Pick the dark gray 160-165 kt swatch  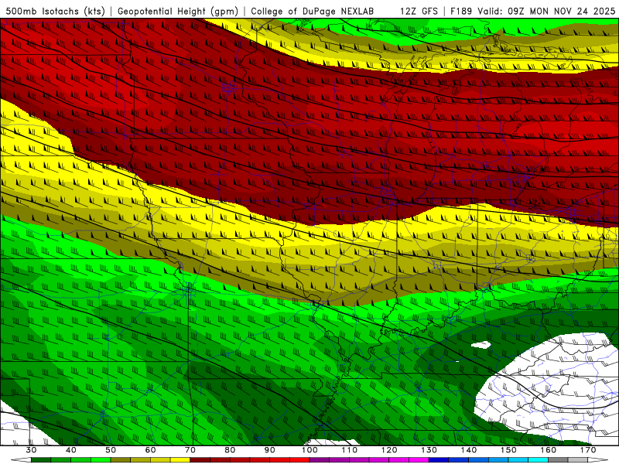pos(558,460)
